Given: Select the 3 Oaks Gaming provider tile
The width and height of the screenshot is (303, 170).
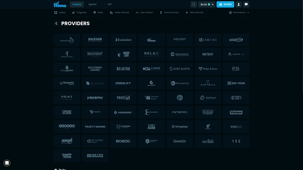Looking at the screenshot, I should tap(151, 69).
